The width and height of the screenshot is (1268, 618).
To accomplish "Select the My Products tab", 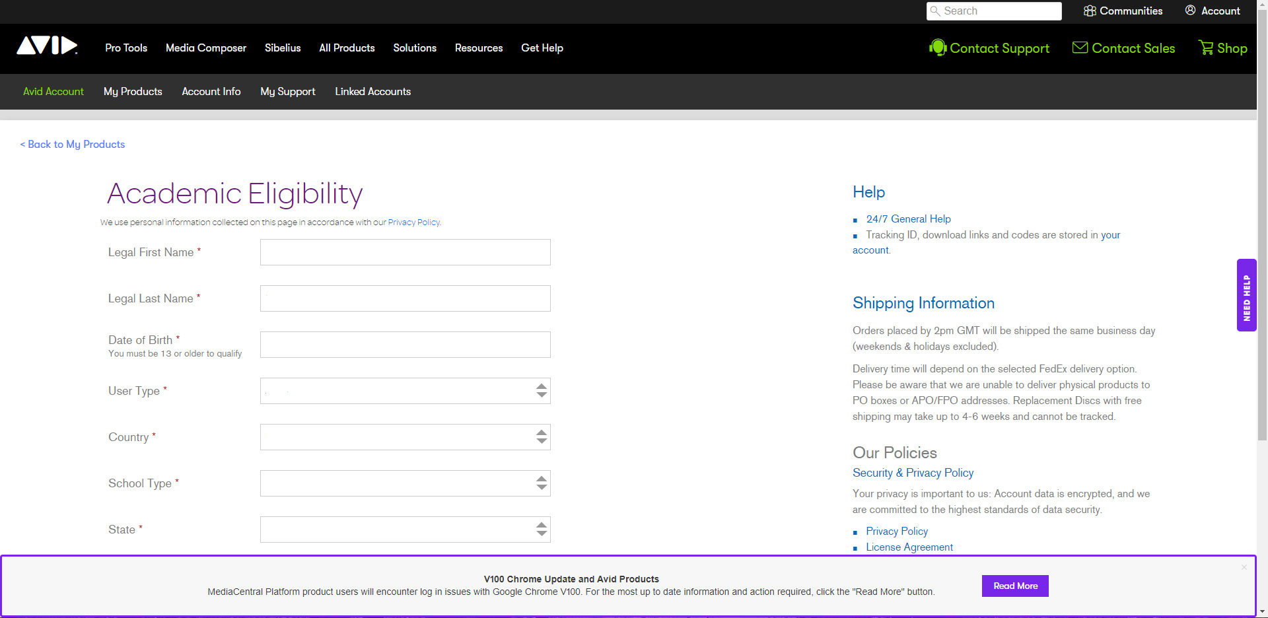I will [133, 92].
